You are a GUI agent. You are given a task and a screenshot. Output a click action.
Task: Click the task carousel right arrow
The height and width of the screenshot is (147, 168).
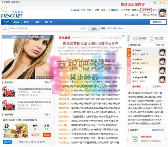166,139
